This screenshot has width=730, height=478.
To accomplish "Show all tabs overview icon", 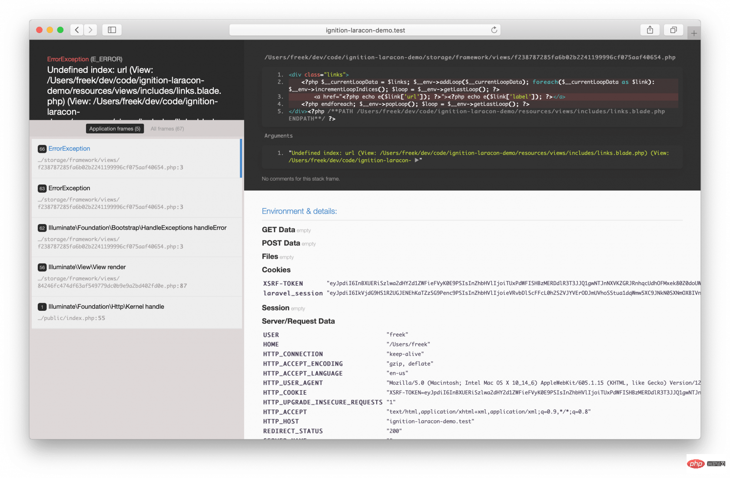I will coord(673,30).
